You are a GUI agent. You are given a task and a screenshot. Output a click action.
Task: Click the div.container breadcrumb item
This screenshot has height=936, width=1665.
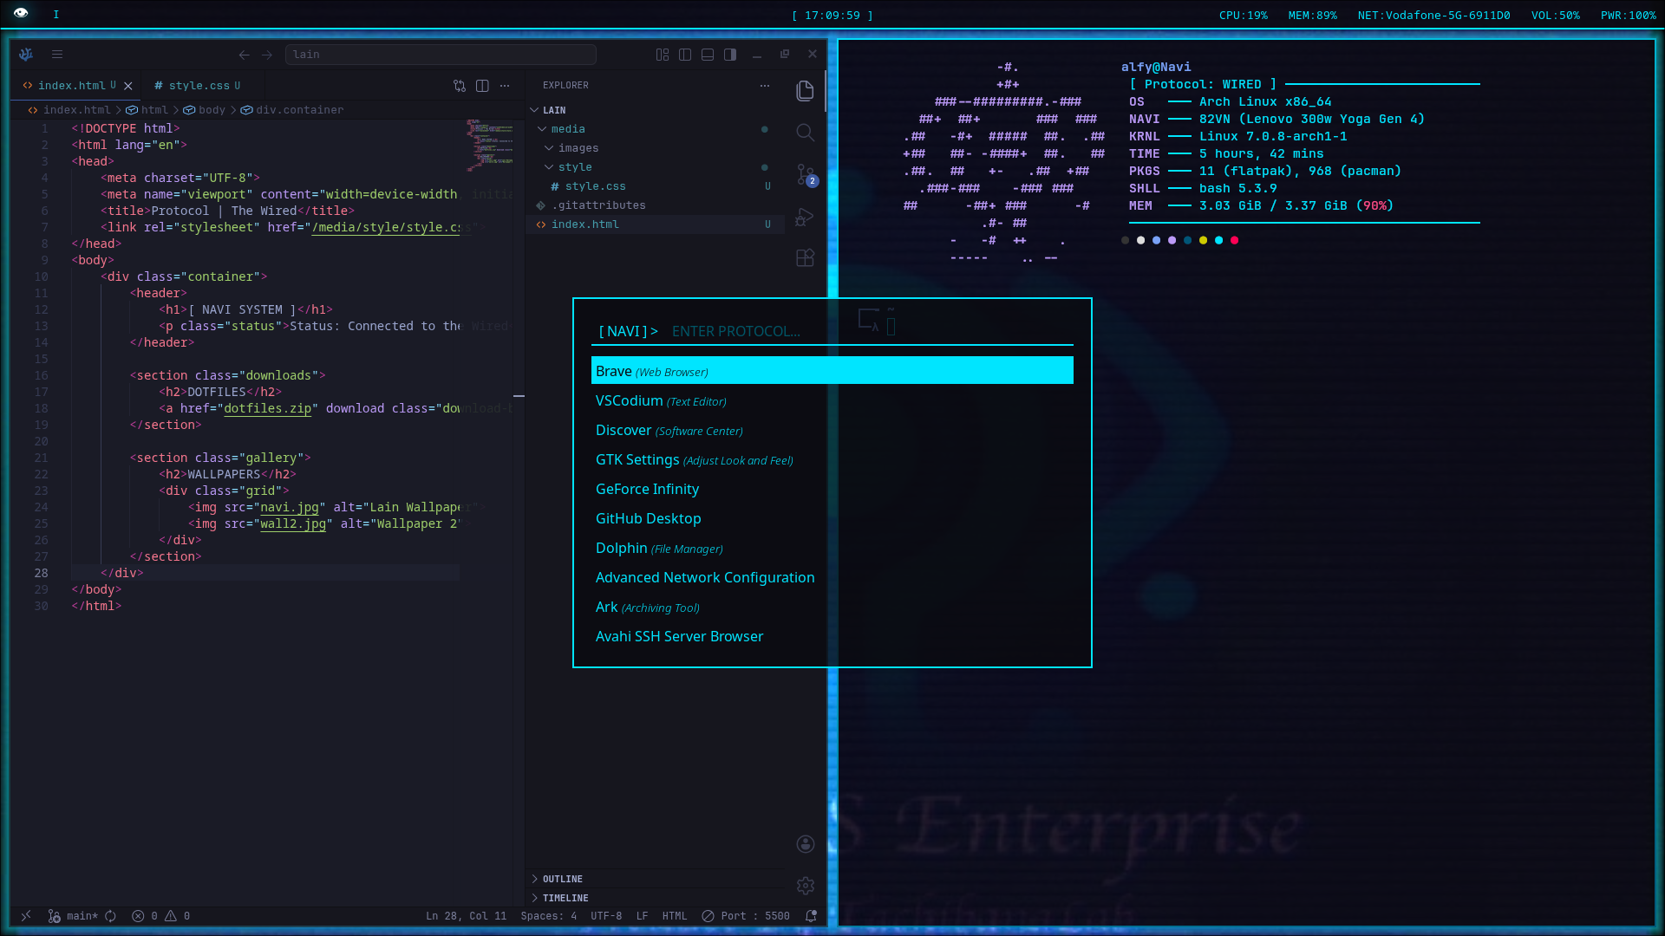click(292, 110)
